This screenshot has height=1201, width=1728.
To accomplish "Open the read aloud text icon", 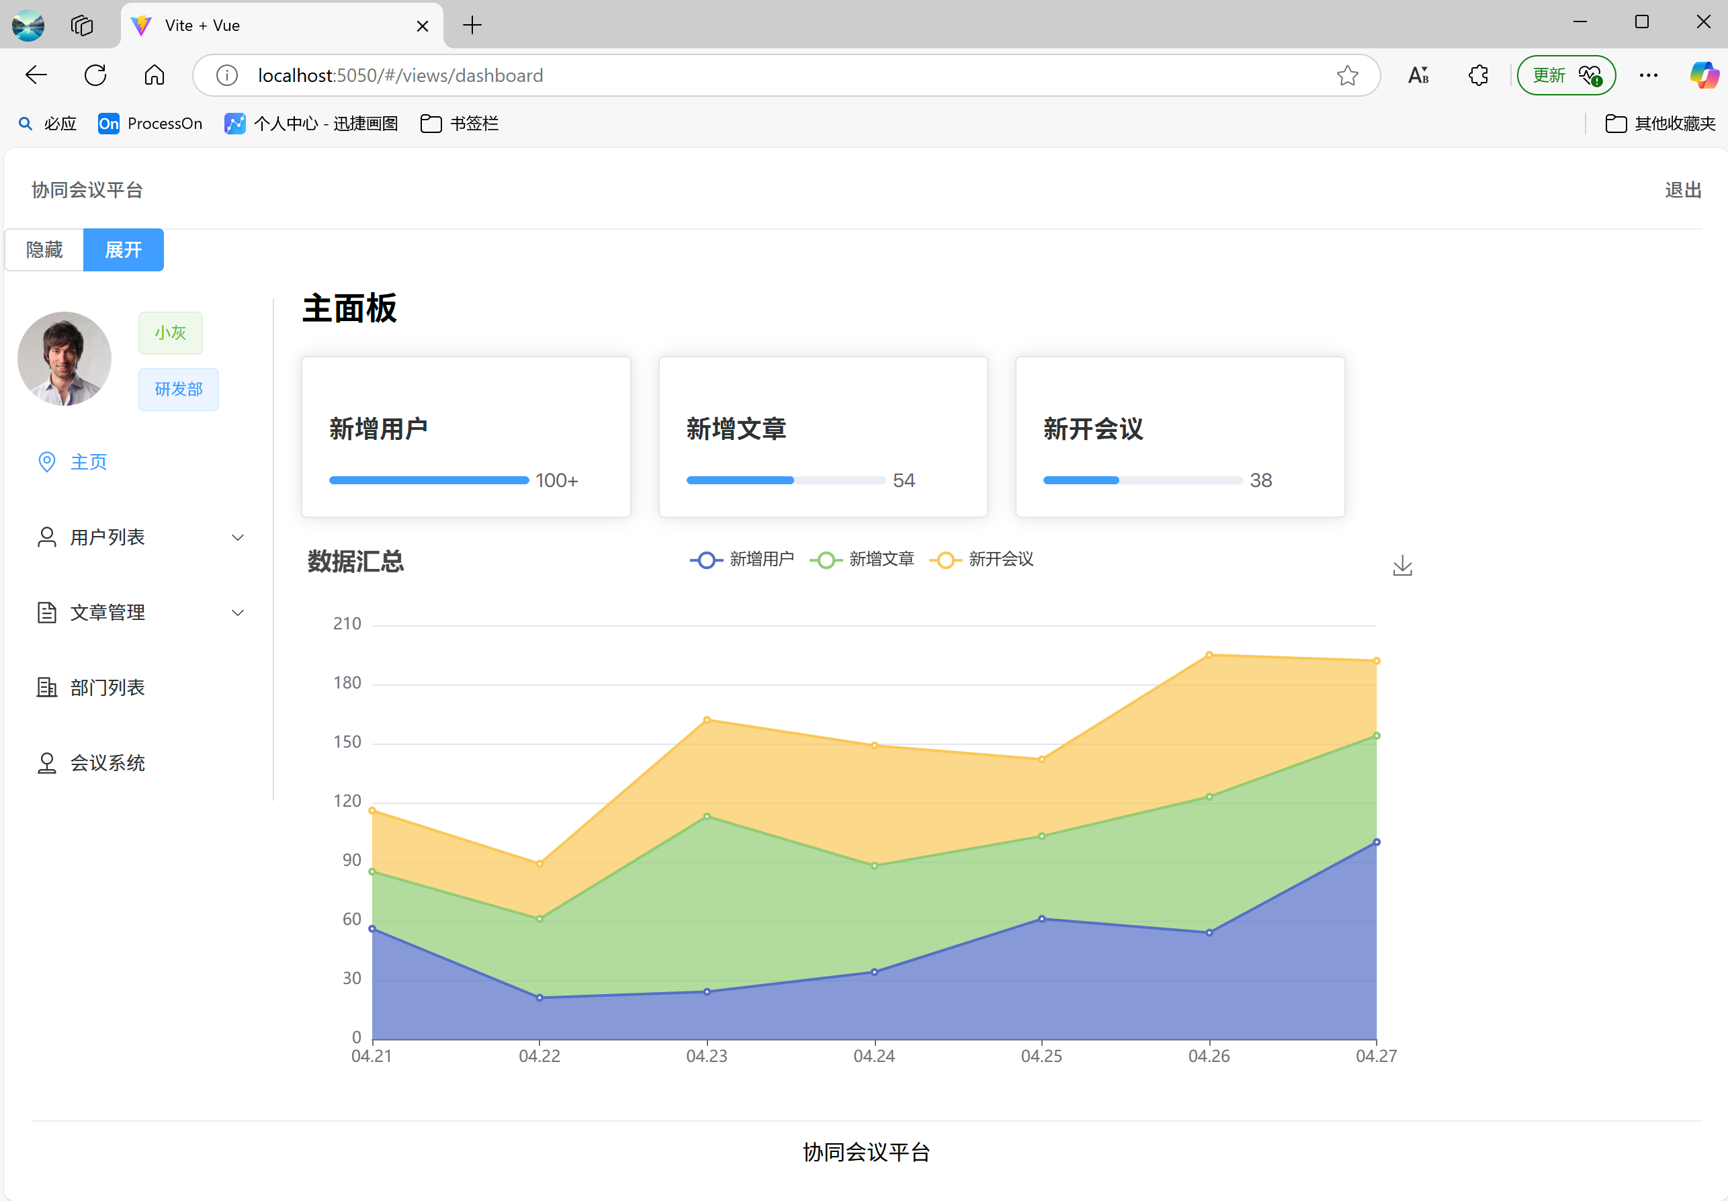I will click(x=1418, y=75).
